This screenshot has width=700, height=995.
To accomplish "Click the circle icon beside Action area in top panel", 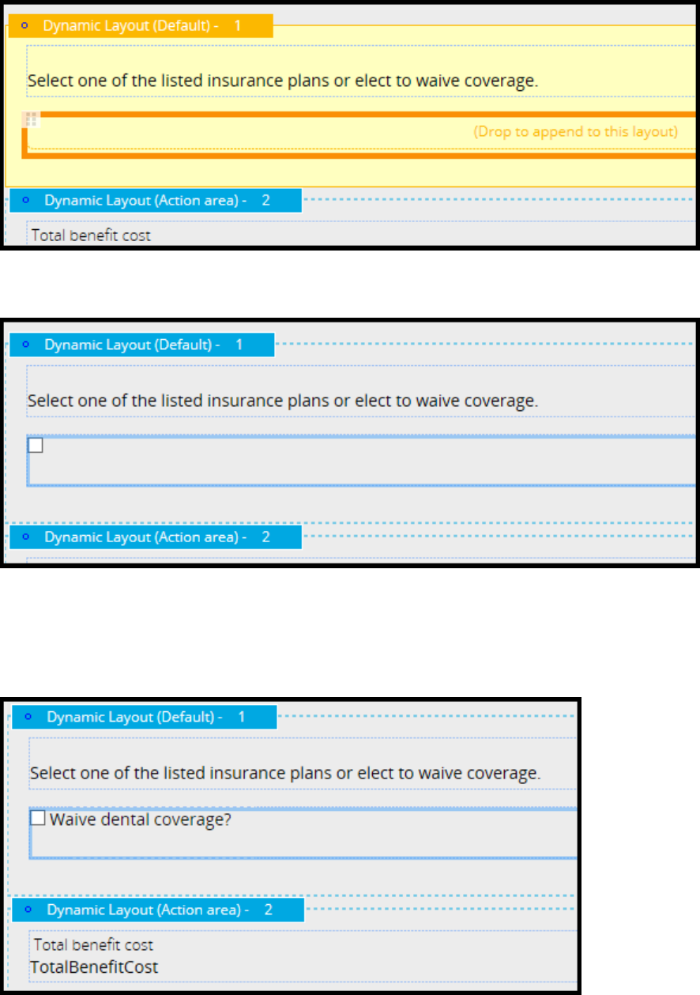I will pyautogui.click(x=26, y=201).
